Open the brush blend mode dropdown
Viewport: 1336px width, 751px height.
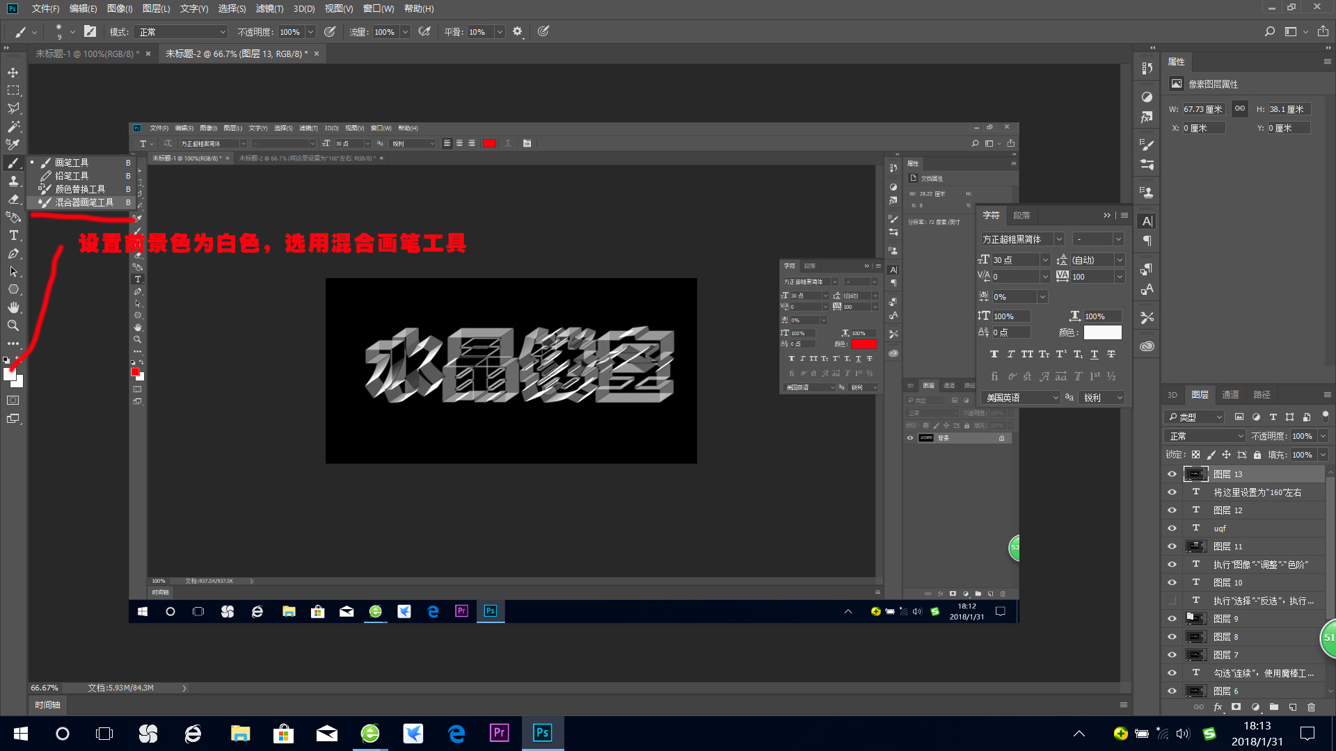coord(182,32)
